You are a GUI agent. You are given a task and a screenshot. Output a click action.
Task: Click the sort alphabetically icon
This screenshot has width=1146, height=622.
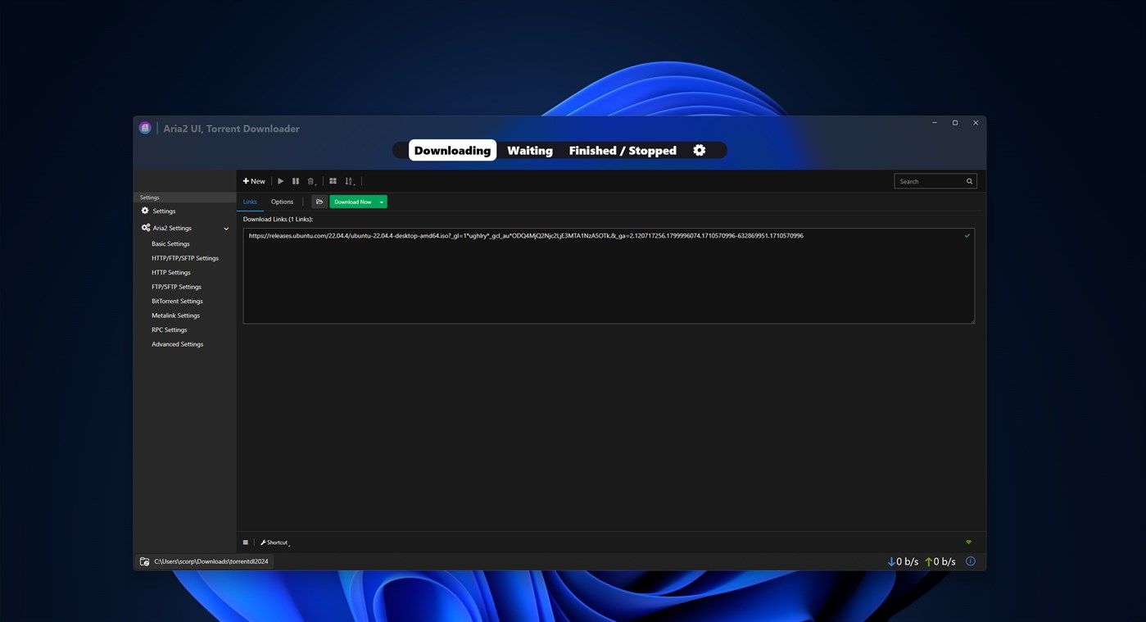click(x=349, y=180)
